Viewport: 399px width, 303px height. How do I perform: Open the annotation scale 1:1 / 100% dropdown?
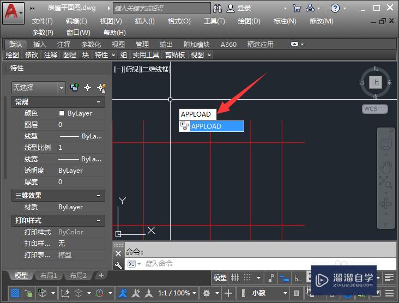pos(177,293)
